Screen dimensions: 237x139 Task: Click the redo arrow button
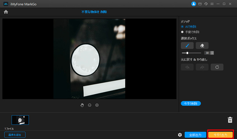(x=202, y=67)
